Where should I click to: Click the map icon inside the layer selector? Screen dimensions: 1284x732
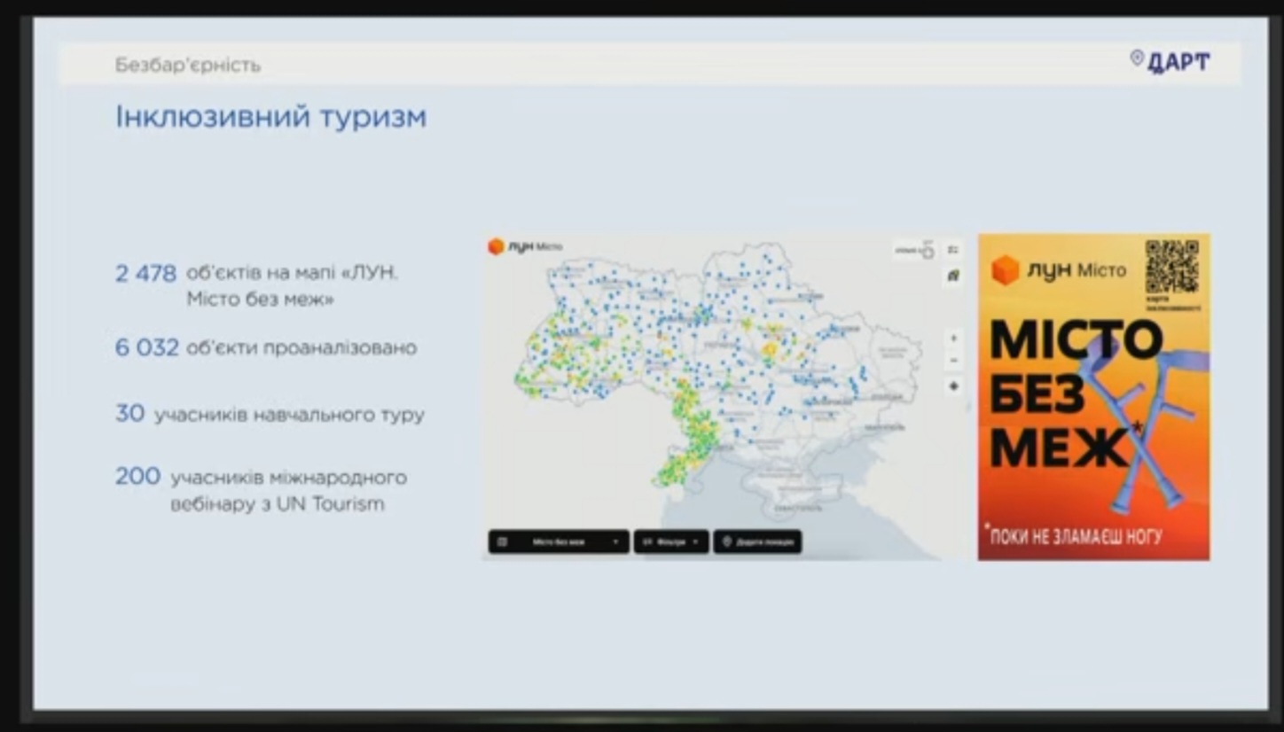pos(503,541)
